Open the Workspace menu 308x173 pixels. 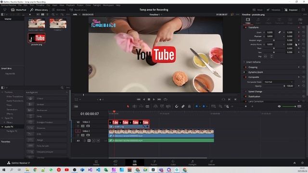click(x=108, y=5)
